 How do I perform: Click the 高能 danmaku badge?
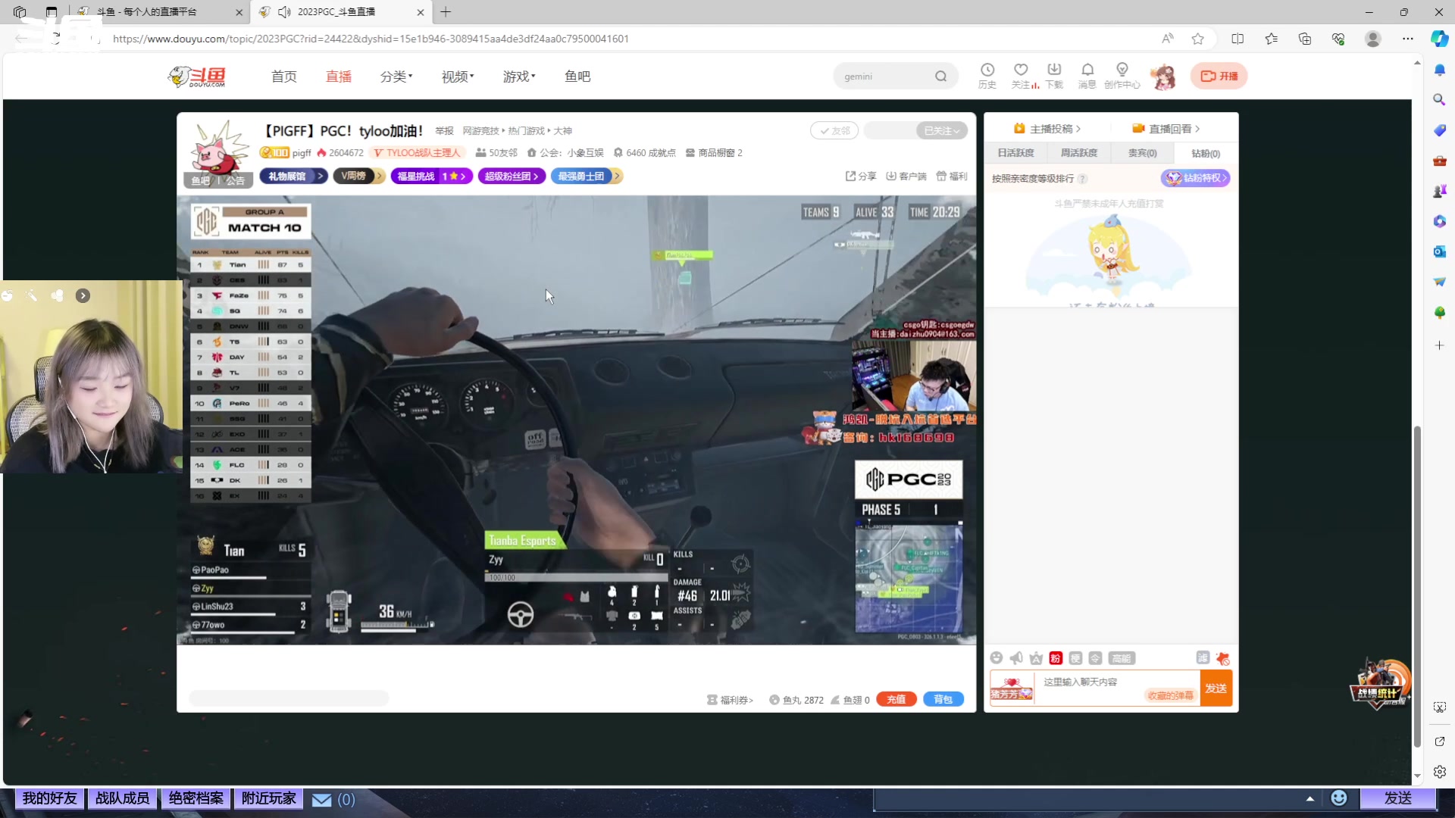(1122, 658)
